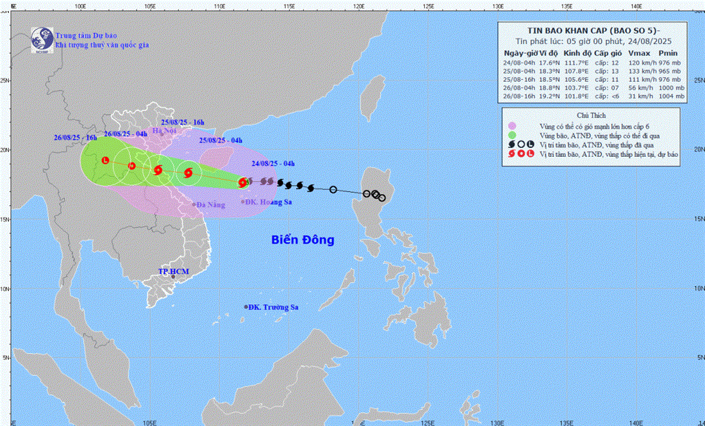Click the Pmin column header
Screen dimensions: 705x426
[671, 53]
